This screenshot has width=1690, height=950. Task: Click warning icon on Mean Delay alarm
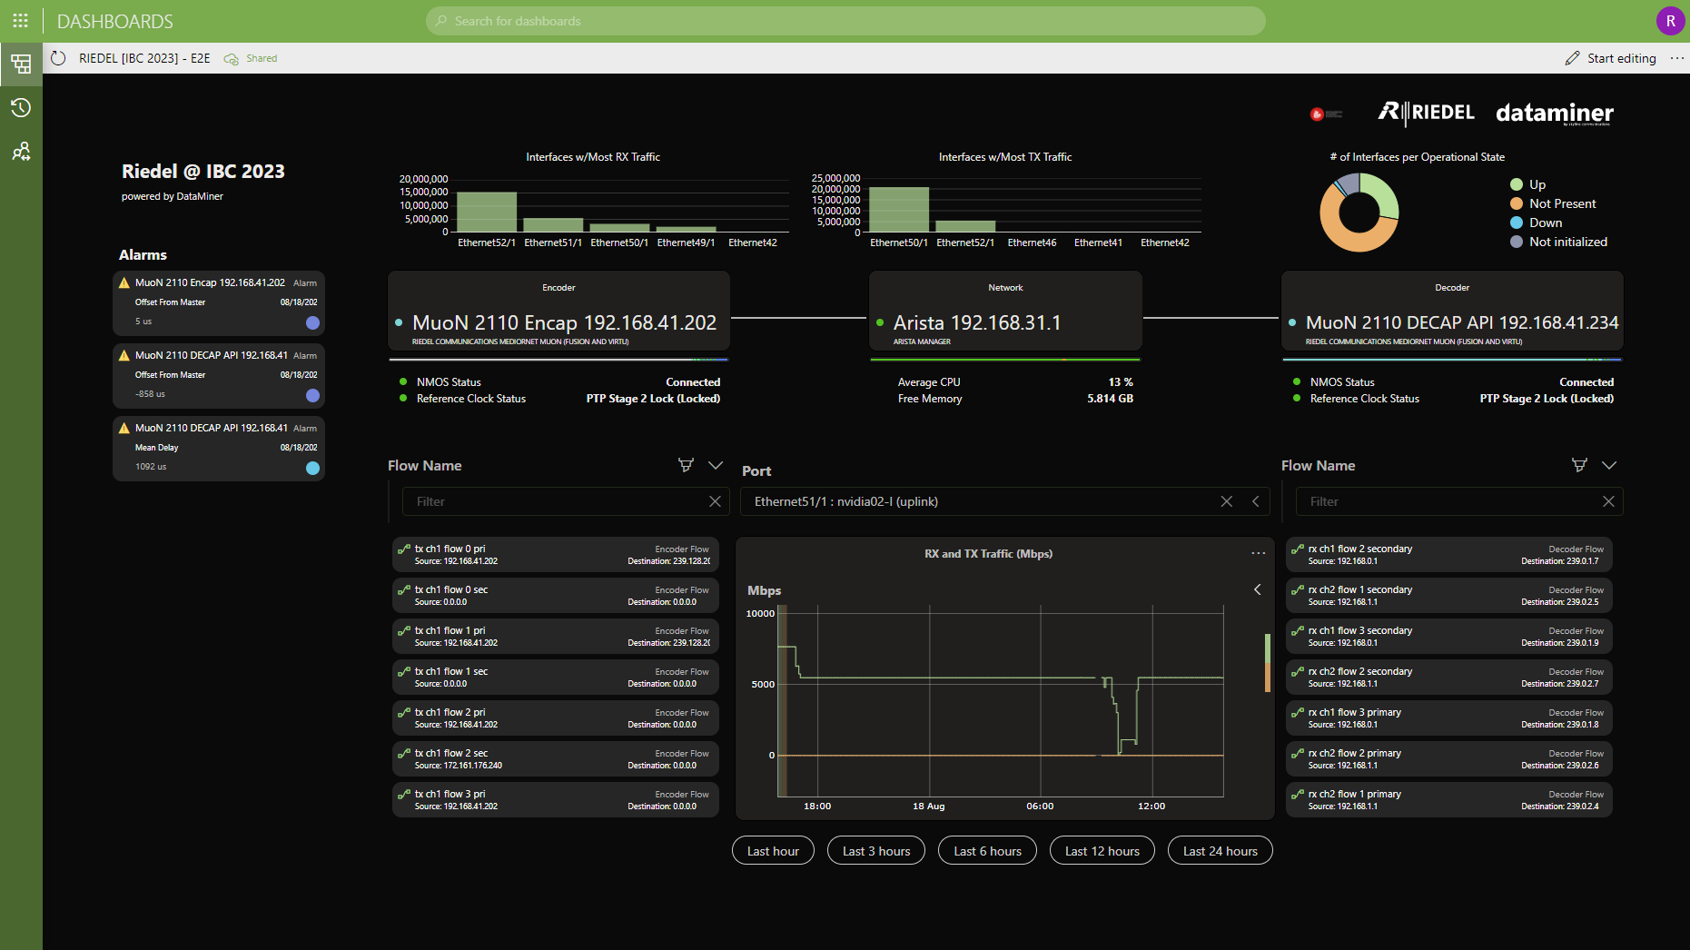[124, 428]
